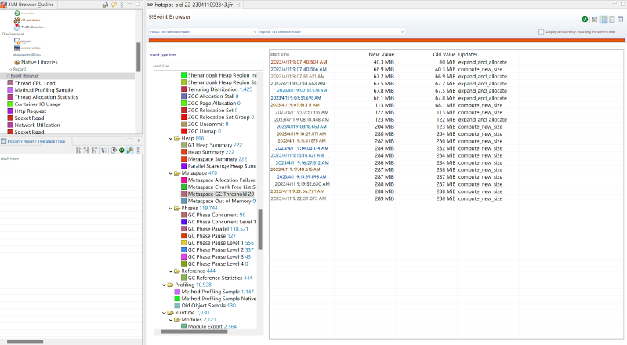Click rightmost layout icon in Event Browser toolbar
Image resolution: width=627 pixels, height=345 pixels.
tap(620, 19)
